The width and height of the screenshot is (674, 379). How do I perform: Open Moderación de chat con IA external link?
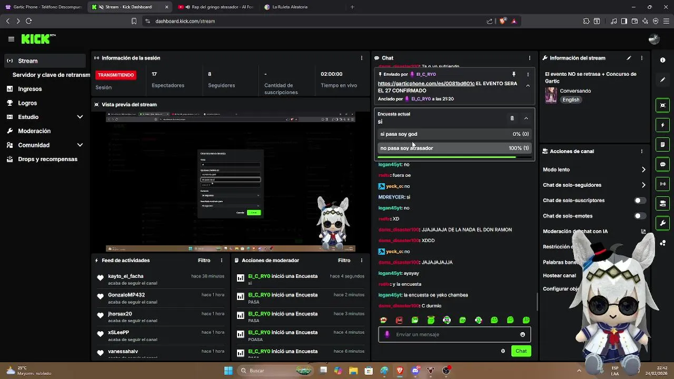pyautogui.click(x=643, y=231)
